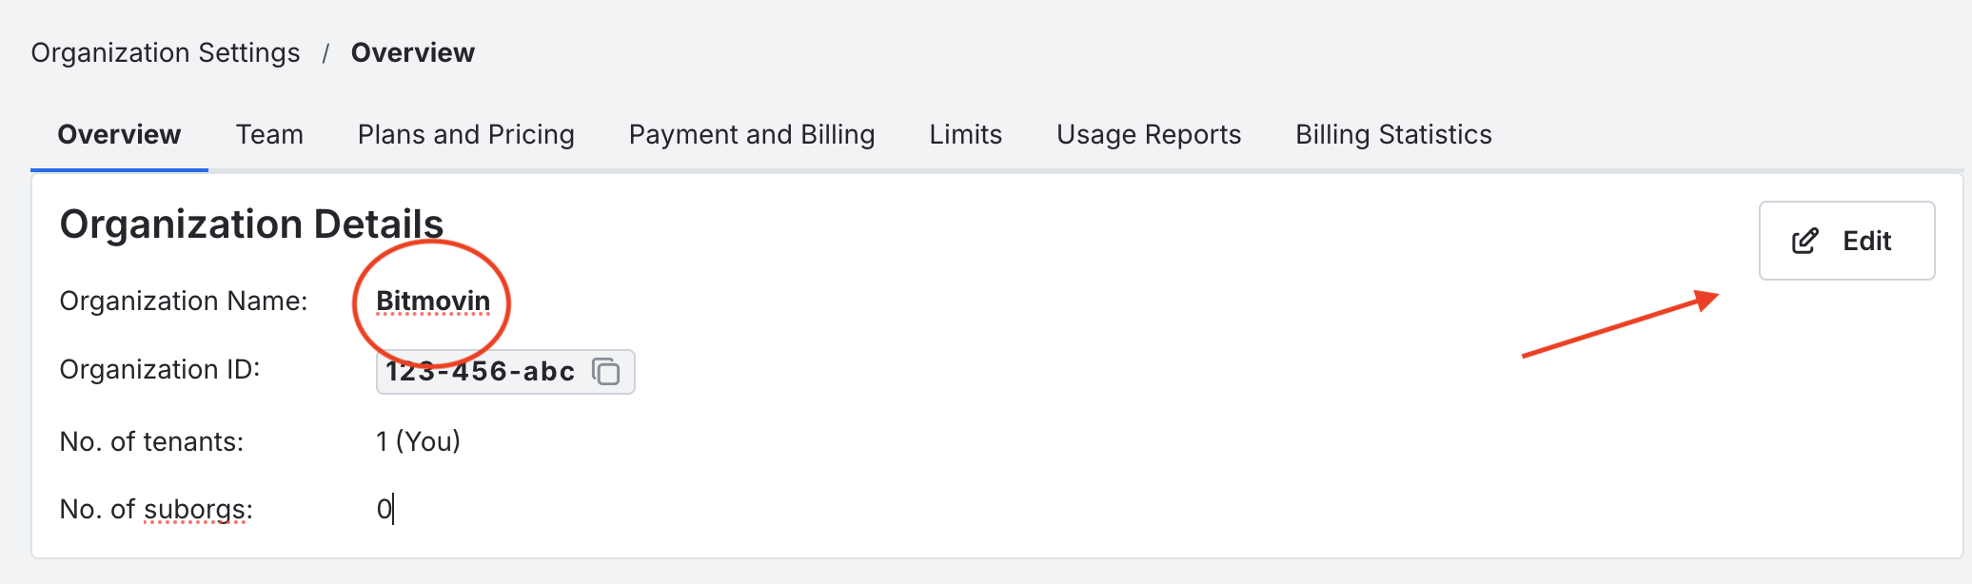The width and height of the screenshot is (1972, 584).
Task: Click the Overview breadcrumb item
Action: click(413, 52)
